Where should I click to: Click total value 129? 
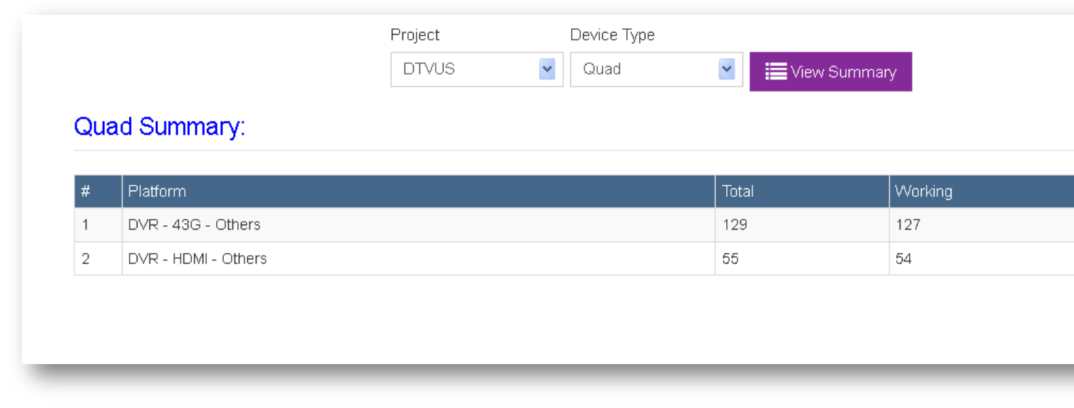pos(735,225)
